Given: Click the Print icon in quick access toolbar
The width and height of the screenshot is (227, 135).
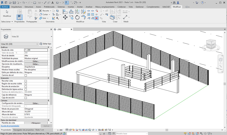Looking at the screenshot, I should click(x=35, y=3).
